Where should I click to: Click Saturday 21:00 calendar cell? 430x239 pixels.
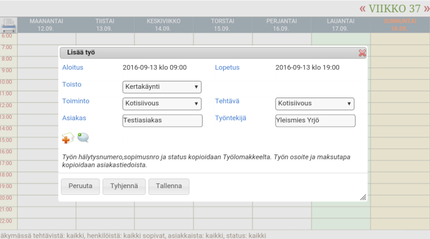point(341,212)
